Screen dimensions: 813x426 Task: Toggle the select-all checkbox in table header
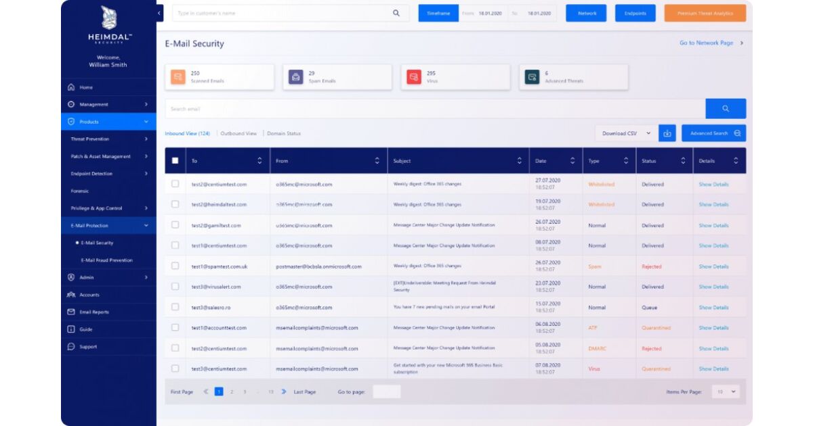[x=175, y=161]
